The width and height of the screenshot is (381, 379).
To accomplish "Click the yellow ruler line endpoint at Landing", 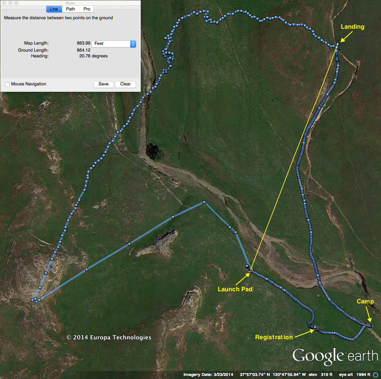I will coord(337,46).
